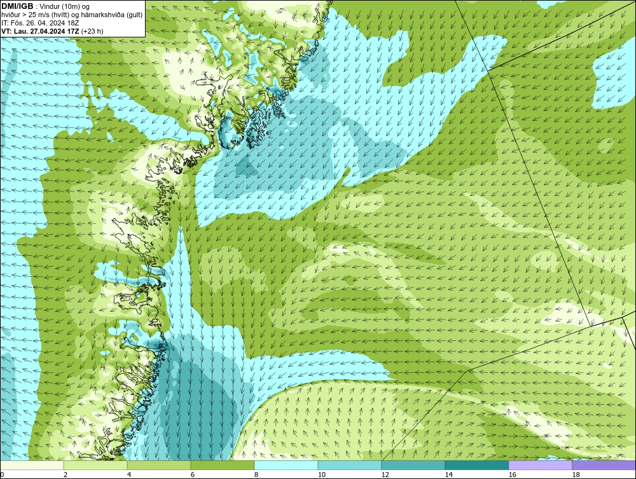
Task: Click the dark green 6–8 m/s legend swatch
Action: coord(223,465)
